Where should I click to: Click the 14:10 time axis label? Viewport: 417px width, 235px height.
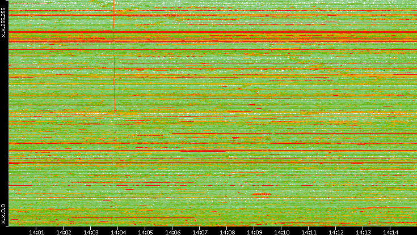pos(281,232)
